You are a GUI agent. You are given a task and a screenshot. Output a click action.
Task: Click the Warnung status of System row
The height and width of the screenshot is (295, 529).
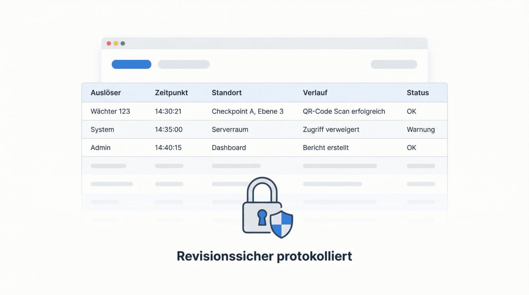coord(421,129)
